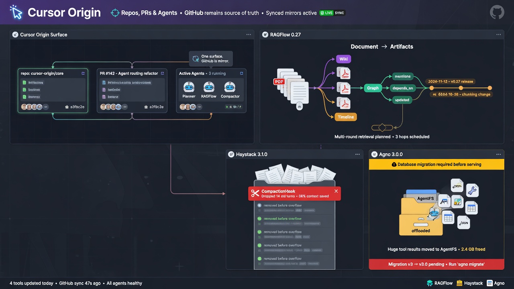Click the Haystack 3.1.0 panel icon
The image size is (514, 289).
(x=231, y=154)
